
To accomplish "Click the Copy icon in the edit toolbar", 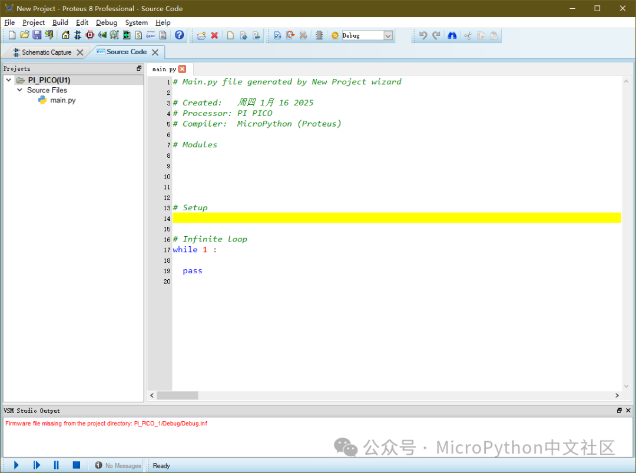I will click(481, 36).
